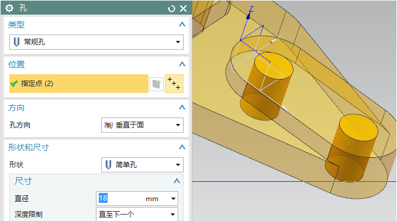Open the mm diameter unit dropdown arrow
Screen dimensions: 397x221
(173, 199)
